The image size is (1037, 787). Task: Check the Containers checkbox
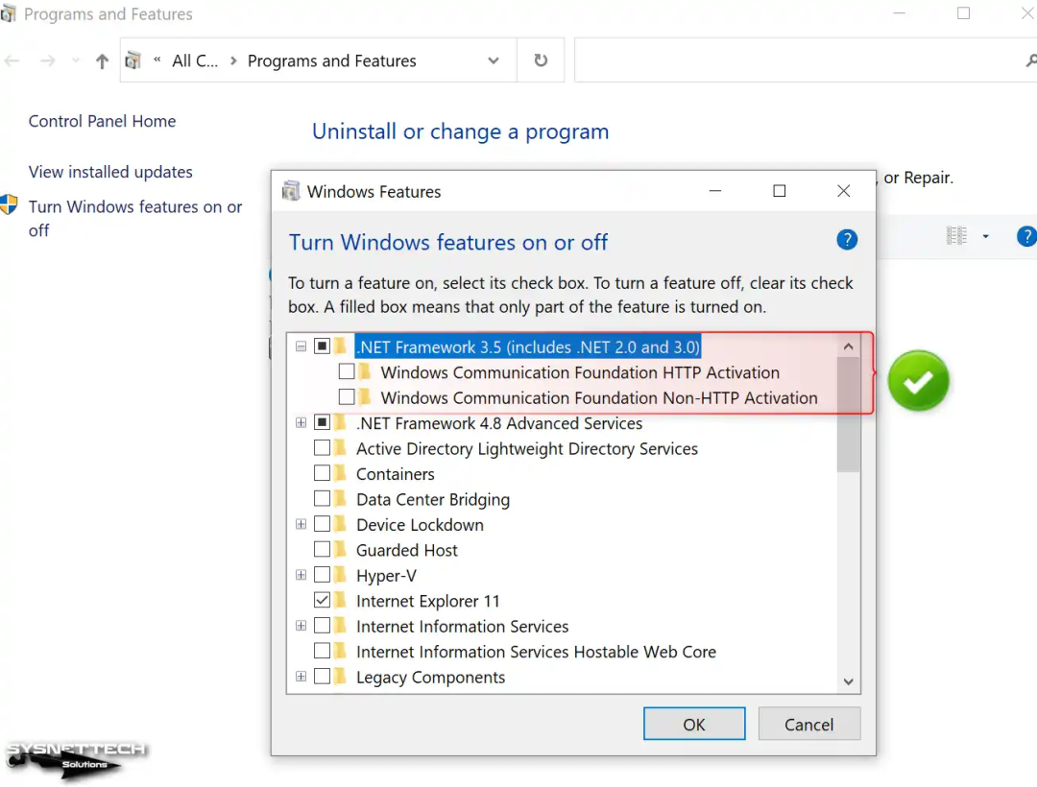pos(322,473)
